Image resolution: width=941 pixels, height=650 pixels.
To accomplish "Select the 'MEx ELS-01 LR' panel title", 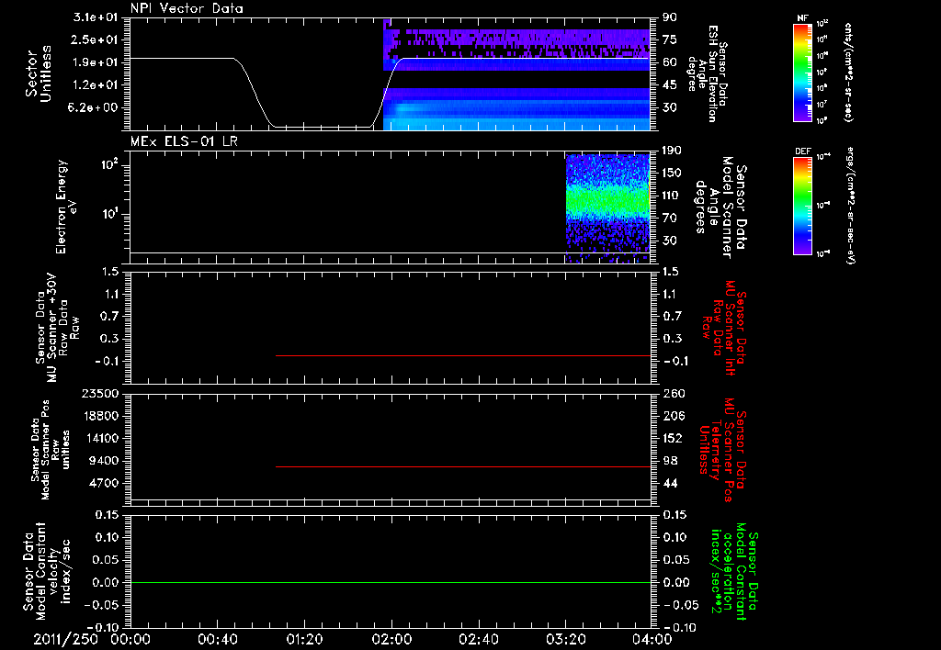I will click(184, 141).
